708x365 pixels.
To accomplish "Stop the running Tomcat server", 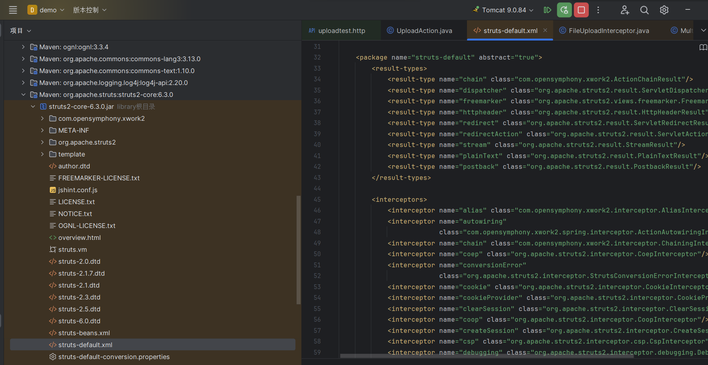I will coord(581,10).
